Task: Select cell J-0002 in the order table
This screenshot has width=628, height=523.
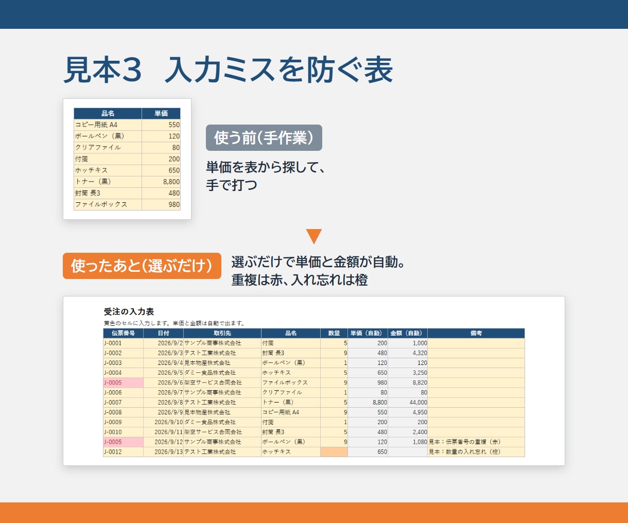Action: tap(123, 353)
